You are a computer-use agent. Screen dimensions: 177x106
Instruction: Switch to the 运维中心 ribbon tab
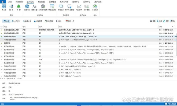click(x=76, y=2)
